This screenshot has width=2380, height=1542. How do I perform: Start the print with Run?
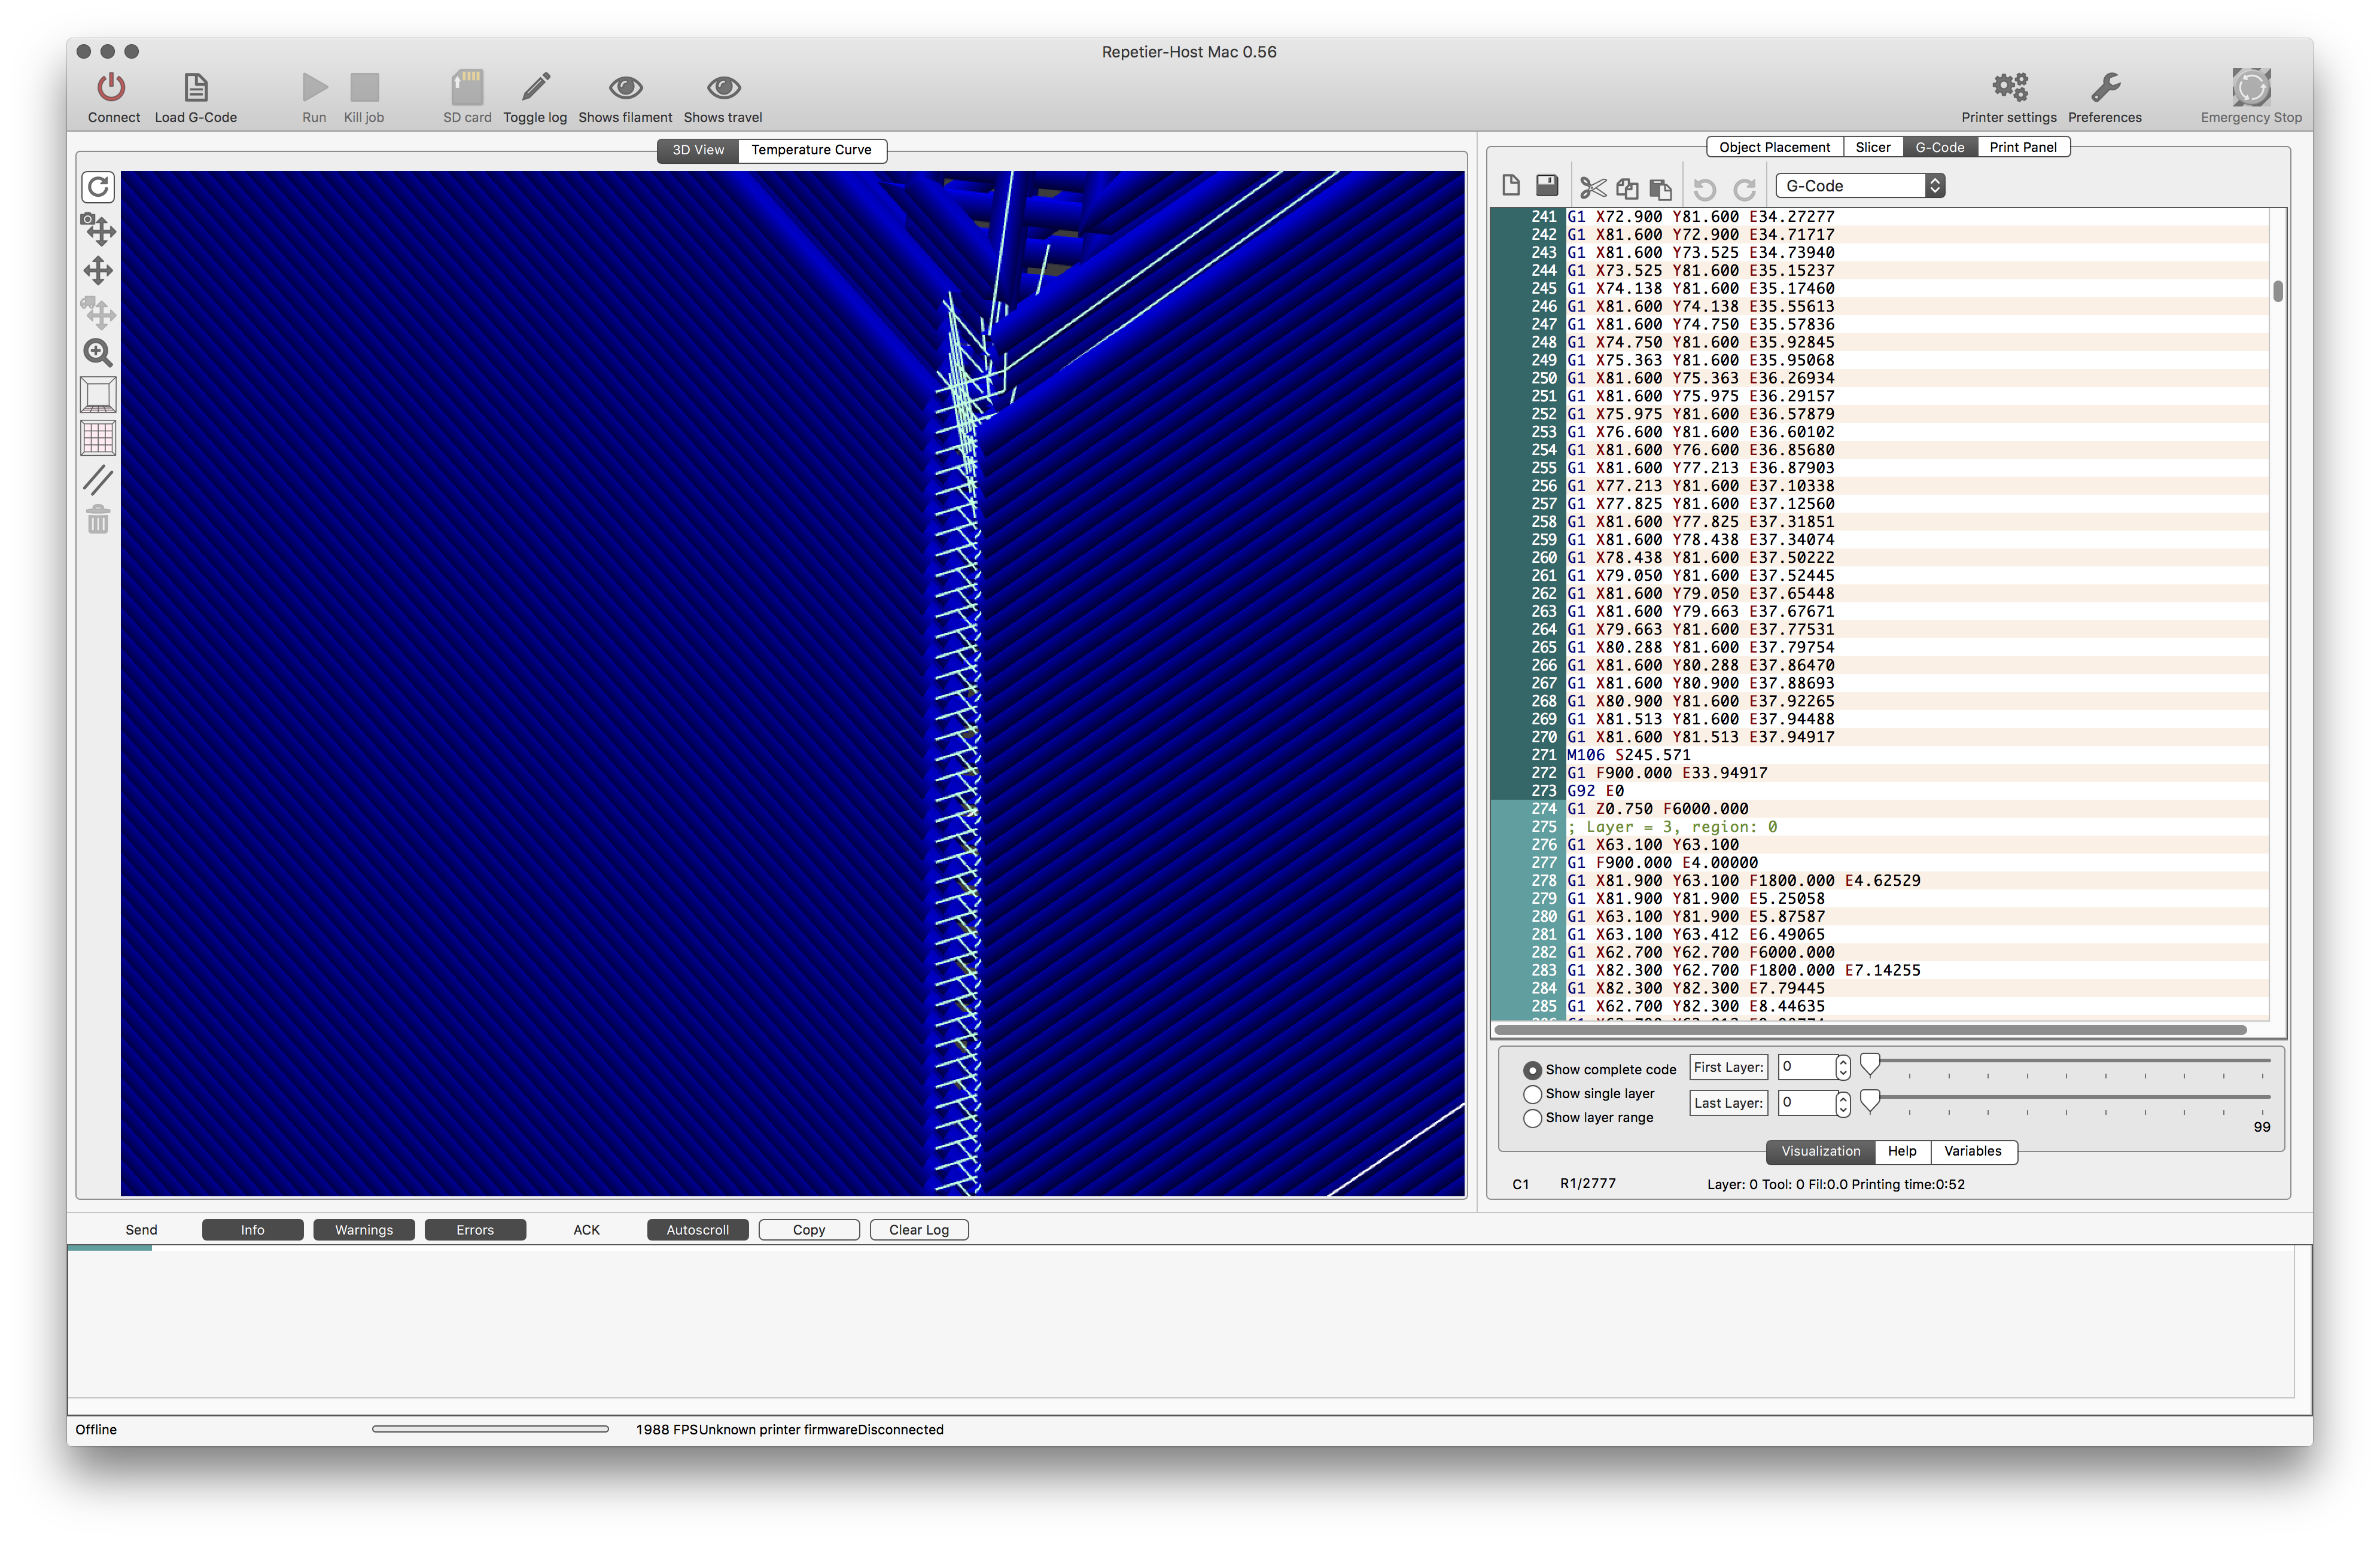(315, 88)
